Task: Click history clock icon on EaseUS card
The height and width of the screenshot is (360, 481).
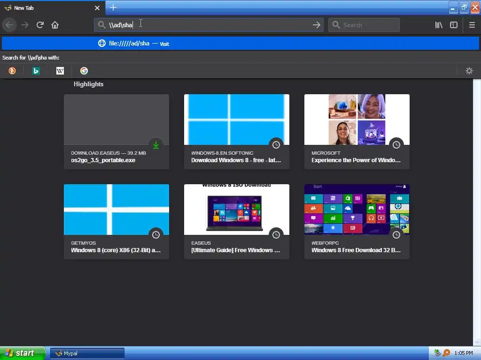Action: click(x=276, y=235)
